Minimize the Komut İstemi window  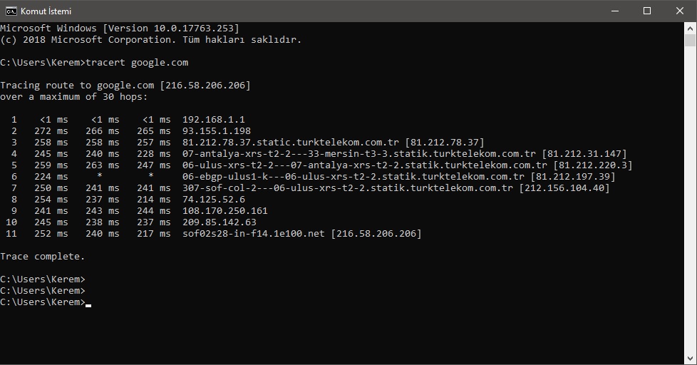coord(615,11)
